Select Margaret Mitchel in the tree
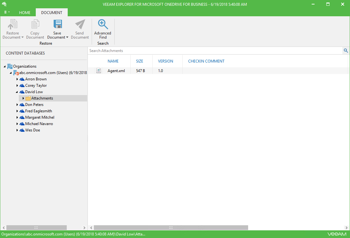The image size is (350, 238). [40, 117]
